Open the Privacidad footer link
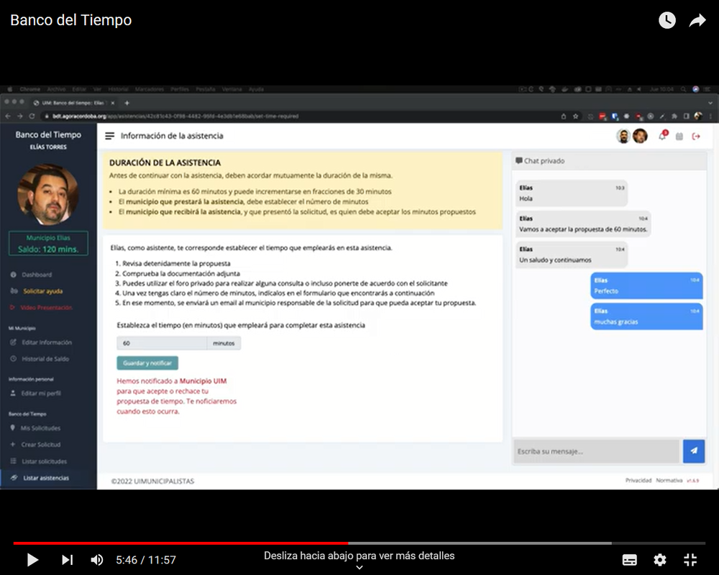 (x=638, y=480)
